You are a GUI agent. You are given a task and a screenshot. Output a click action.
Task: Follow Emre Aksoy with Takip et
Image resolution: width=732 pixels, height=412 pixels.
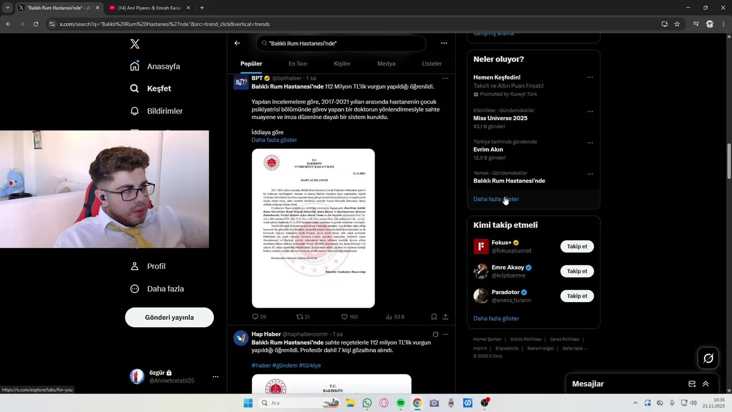click(577, 271)
